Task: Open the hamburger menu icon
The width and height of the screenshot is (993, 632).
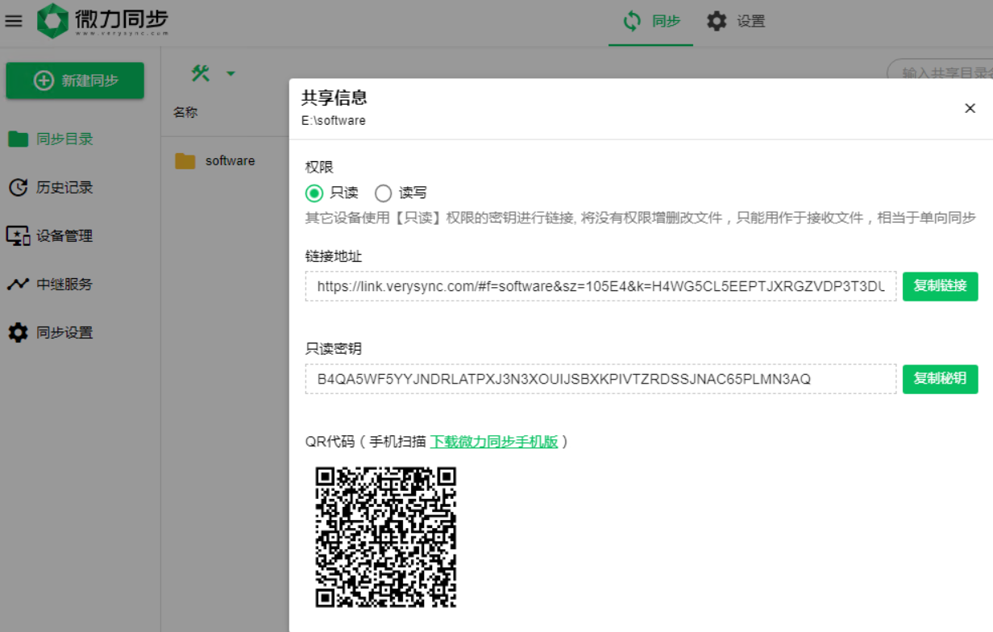Action: tap(14, 21)
